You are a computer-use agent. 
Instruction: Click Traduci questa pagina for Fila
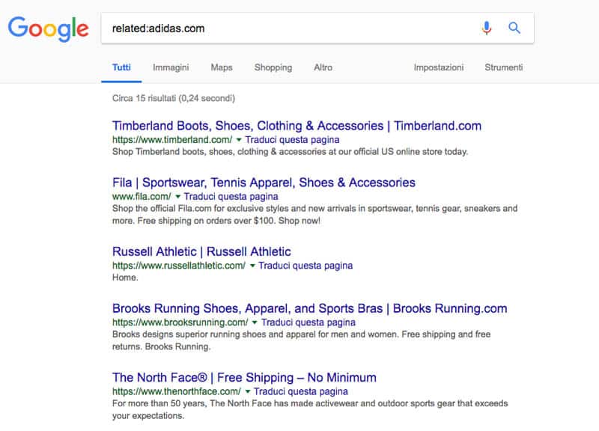231,197
